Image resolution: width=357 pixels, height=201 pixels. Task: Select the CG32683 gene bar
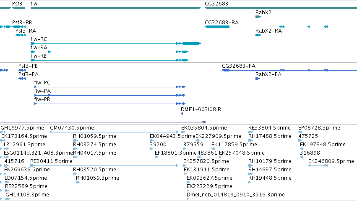[281, 8]
